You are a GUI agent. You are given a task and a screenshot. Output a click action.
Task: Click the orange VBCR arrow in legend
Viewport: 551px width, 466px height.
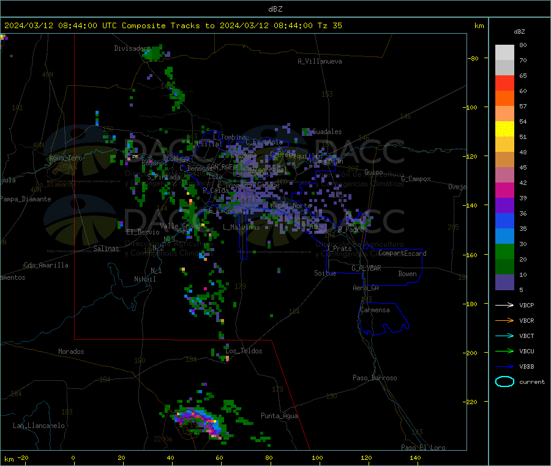click(x=504, y=320)
